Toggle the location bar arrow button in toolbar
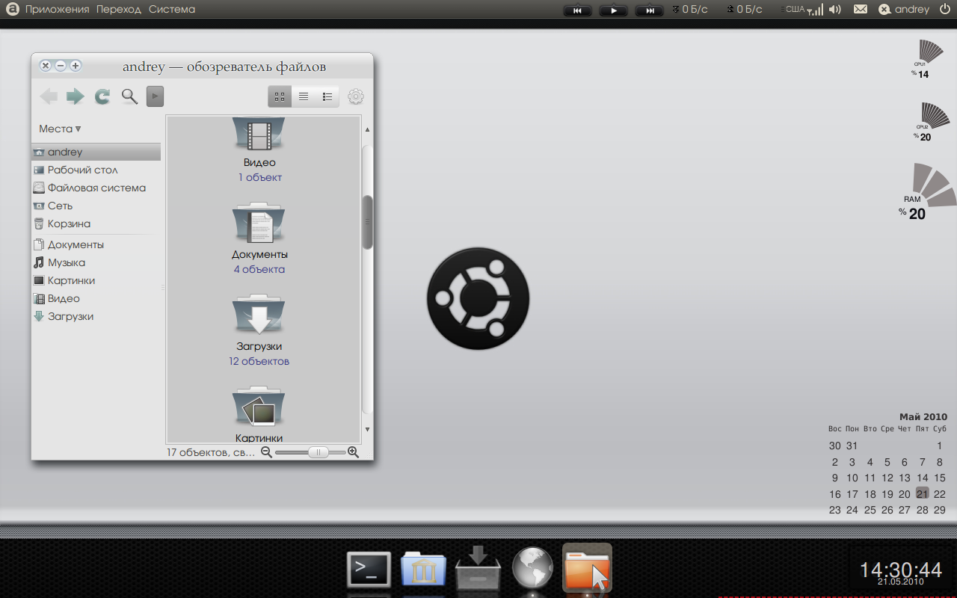 pos(155,96)
